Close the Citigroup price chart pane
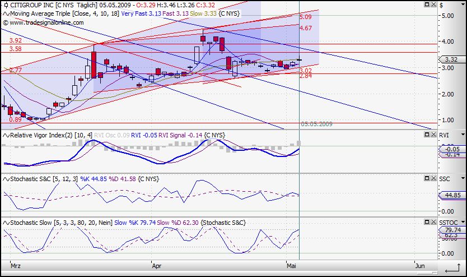This screenshot has height=277, width=467. coord(433,4)
